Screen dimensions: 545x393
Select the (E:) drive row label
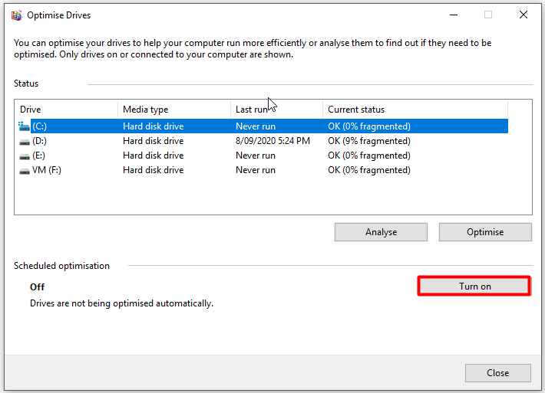(38, 156)
